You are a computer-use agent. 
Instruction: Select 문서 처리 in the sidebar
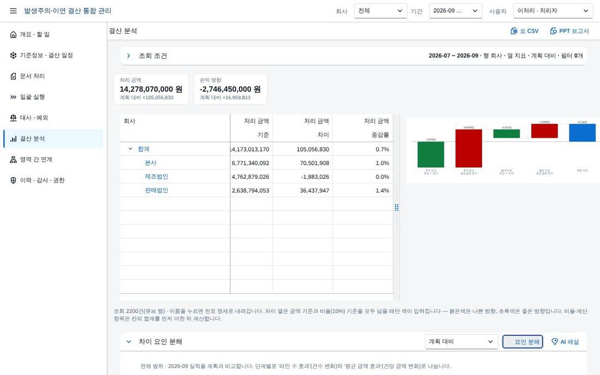[53, 76]
